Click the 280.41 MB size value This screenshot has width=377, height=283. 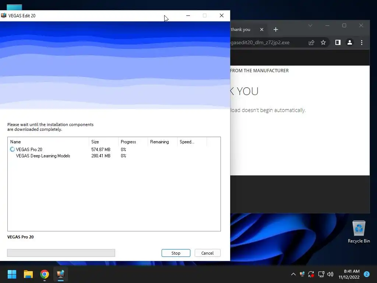pos(101,156)
